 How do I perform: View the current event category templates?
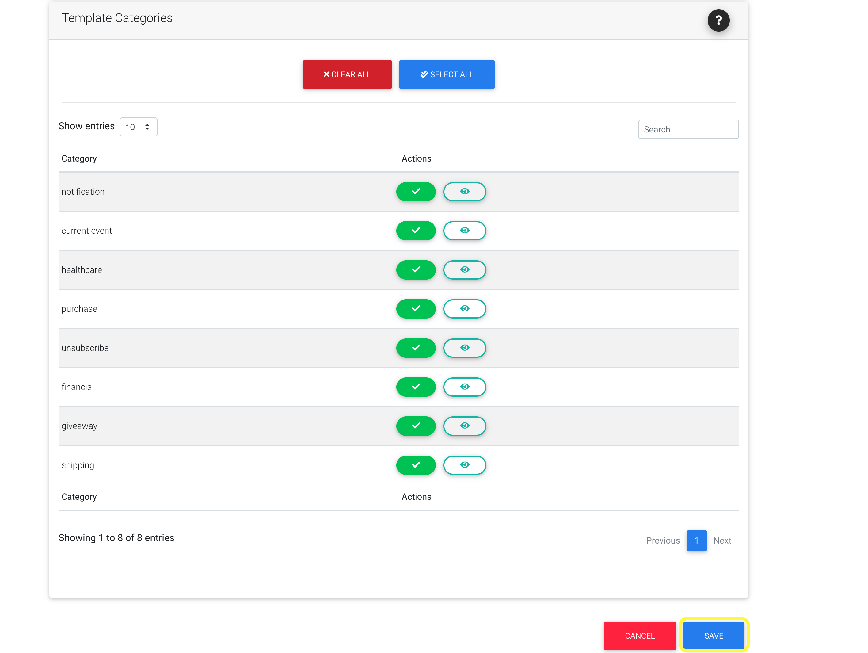click(x=465, y=230)
